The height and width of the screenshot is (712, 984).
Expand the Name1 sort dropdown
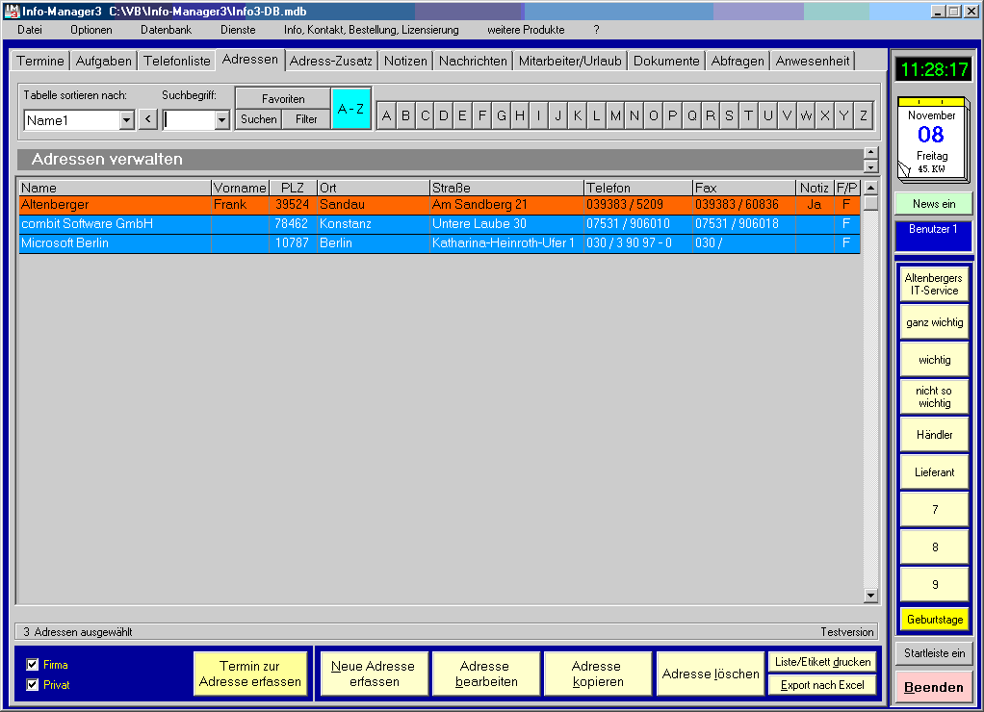(126, 120)
